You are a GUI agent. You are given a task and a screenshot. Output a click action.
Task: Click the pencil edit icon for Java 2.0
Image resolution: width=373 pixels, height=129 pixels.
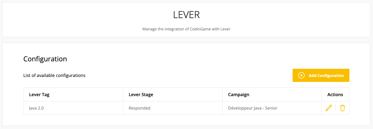(x=329, y=108)
